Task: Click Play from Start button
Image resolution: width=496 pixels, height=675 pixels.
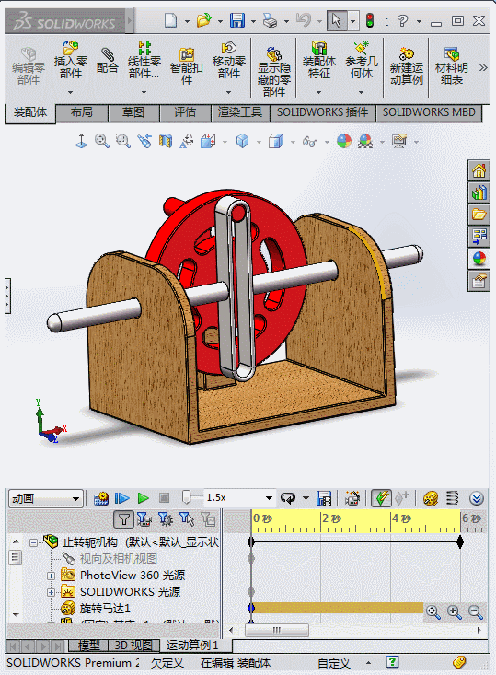Action: pyautogui.click(x=122, y=498)
